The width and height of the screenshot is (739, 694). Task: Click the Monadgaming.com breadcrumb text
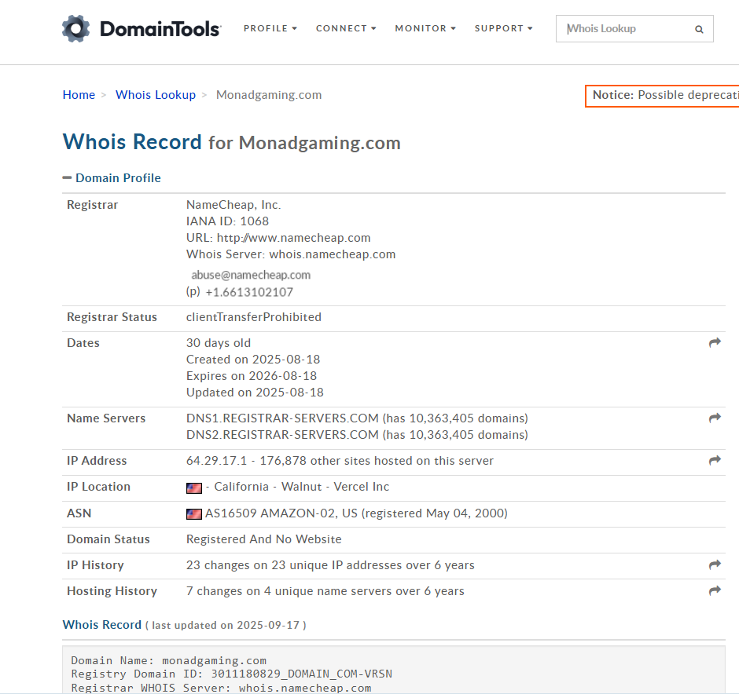coord(269,94)
